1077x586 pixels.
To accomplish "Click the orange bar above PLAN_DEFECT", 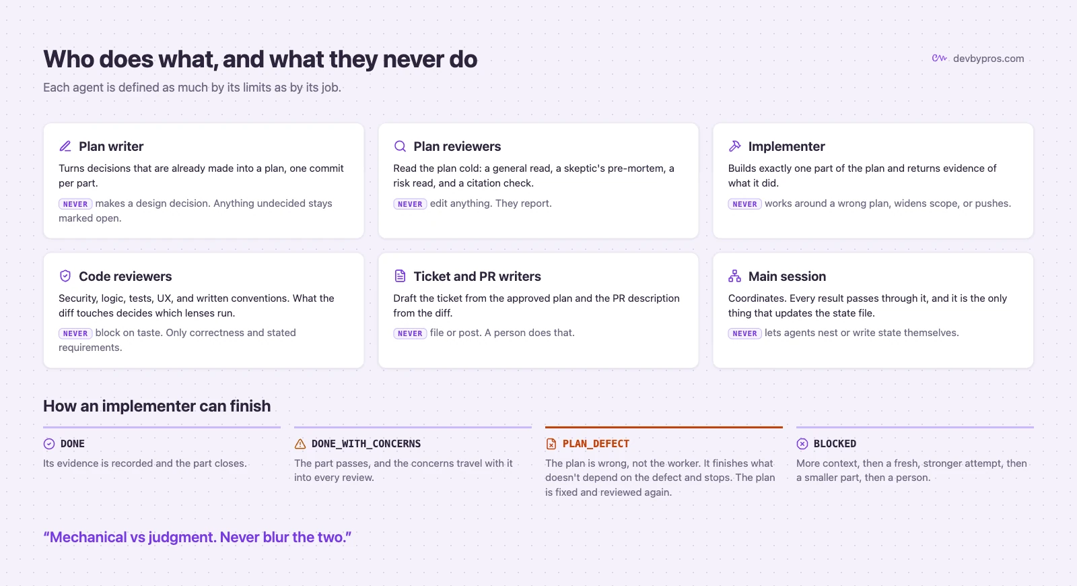I will coord(664,427).
